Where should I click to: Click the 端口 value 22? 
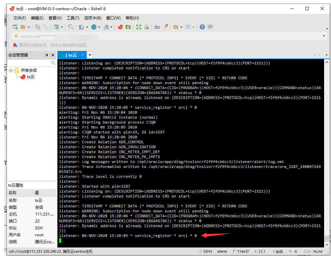(x=37, y=221)
